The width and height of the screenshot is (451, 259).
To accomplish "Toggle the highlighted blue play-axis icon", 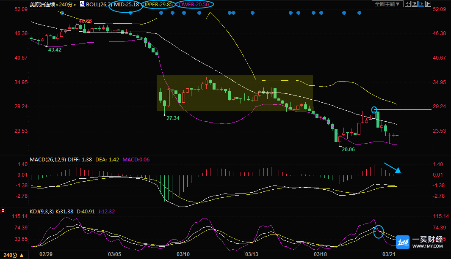I will (421, 4).
